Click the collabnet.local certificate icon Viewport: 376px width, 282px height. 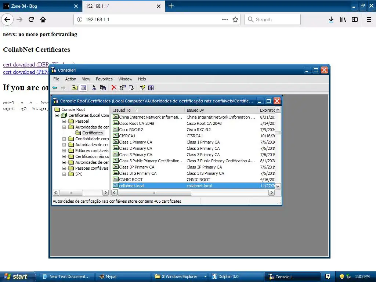pyautogui.click(x=116, y=185)
